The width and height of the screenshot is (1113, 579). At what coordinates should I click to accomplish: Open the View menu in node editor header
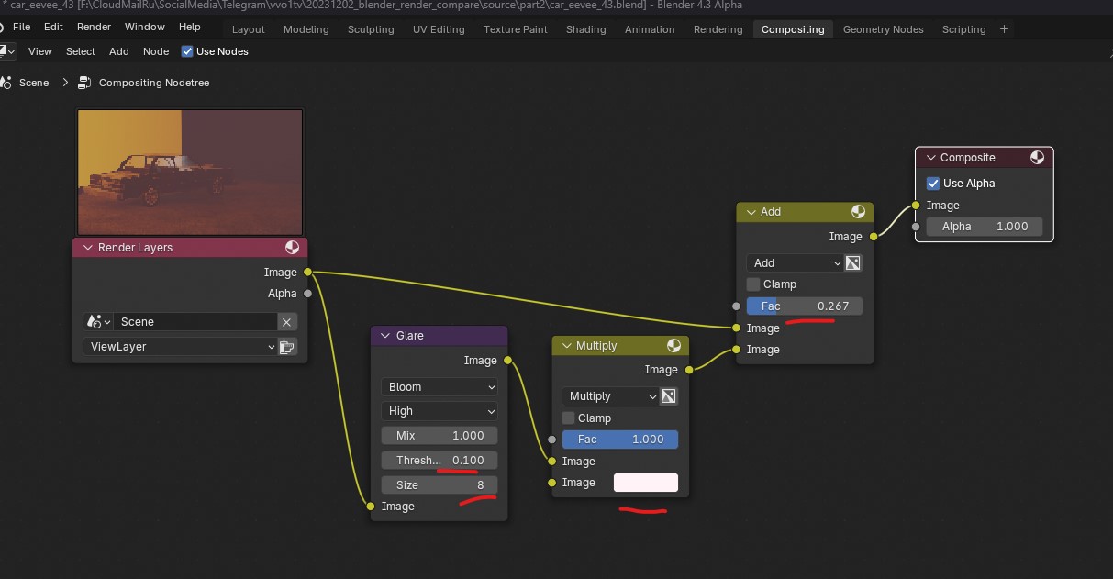(x=40, y=51)
